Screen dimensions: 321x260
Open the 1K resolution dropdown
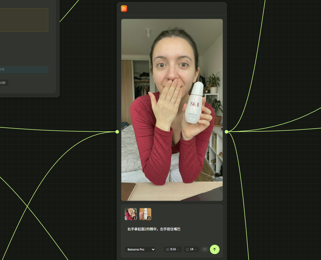pos(192,250)
